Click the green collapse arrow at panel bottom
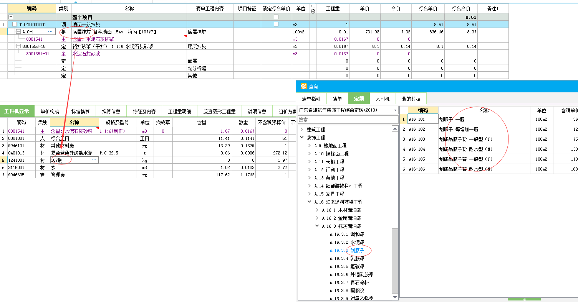The image size is (578, 302). tap(524, 299)
